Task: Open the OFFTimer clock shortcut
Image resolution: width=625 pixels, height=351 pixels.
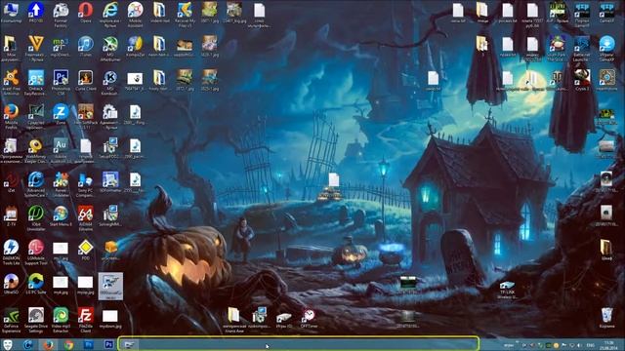Action: pos(309,319)
